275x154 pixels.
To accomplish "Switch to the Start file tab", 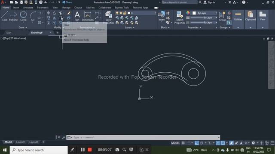I will 9,33.
